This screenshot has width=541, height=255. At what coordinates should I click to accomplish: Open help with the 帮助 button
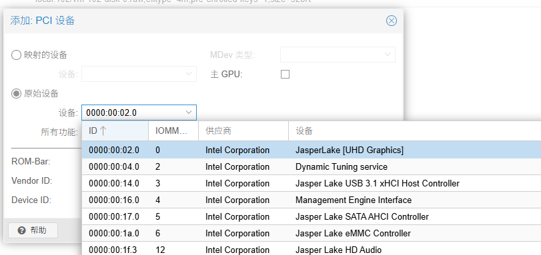pyautogui.click(x=33, y=230)
